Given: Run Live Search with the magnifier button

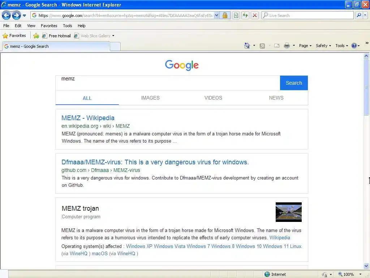Looking at the screenshot, I should pos(359,15).
